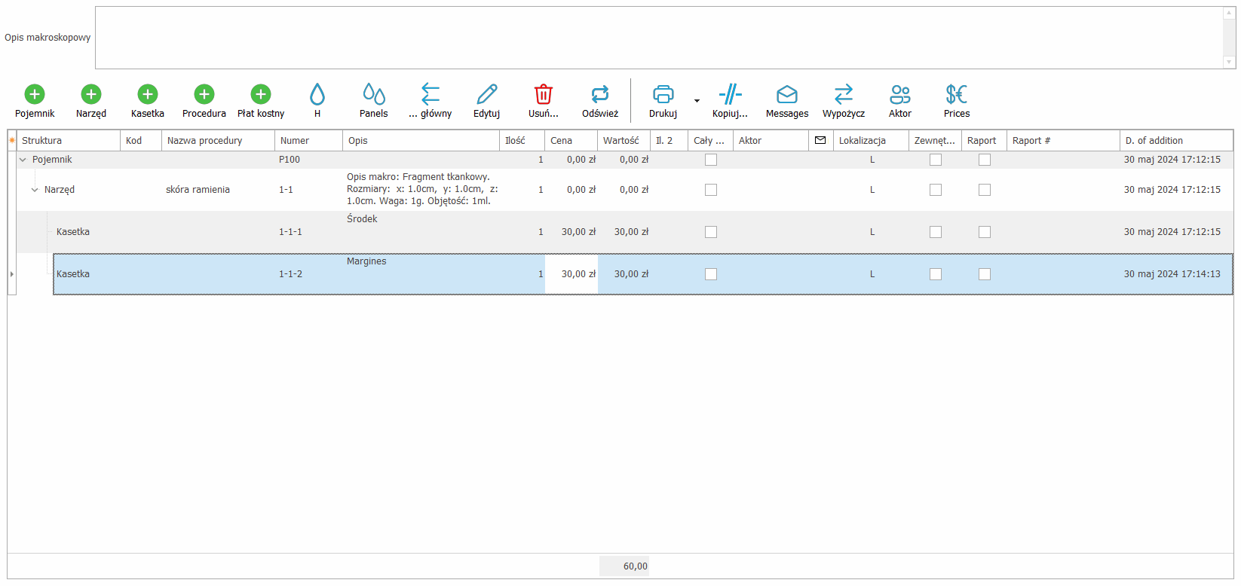1241x586 pixels.
Task: Open Messages envelope tool
Action: 787,94
